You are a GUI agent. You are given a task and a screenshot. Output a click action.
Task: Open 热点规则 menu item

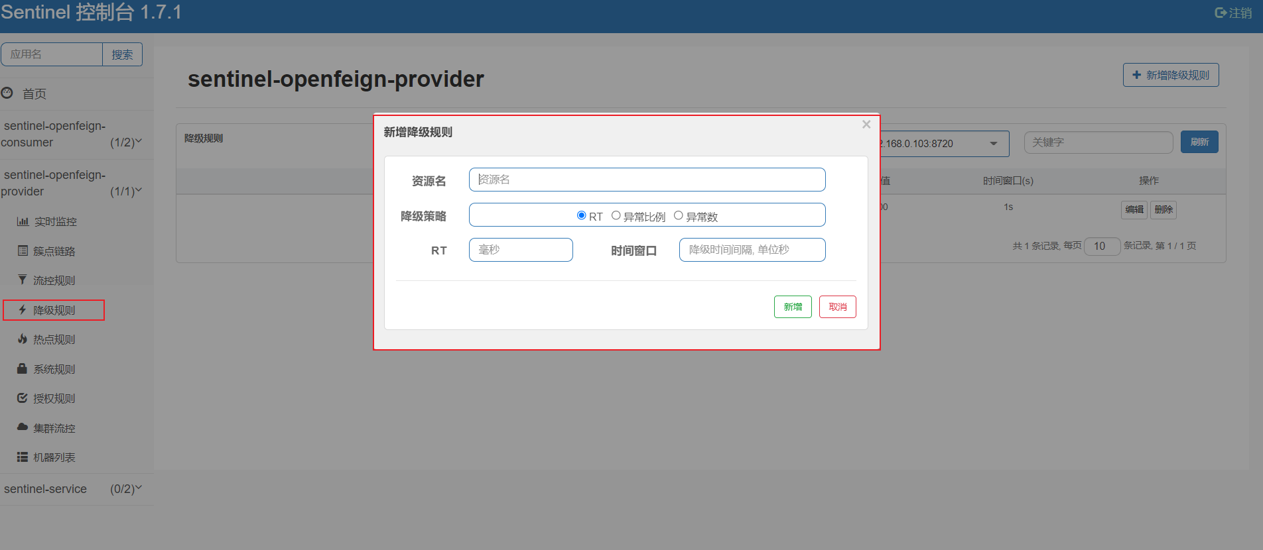coord(54,340)
